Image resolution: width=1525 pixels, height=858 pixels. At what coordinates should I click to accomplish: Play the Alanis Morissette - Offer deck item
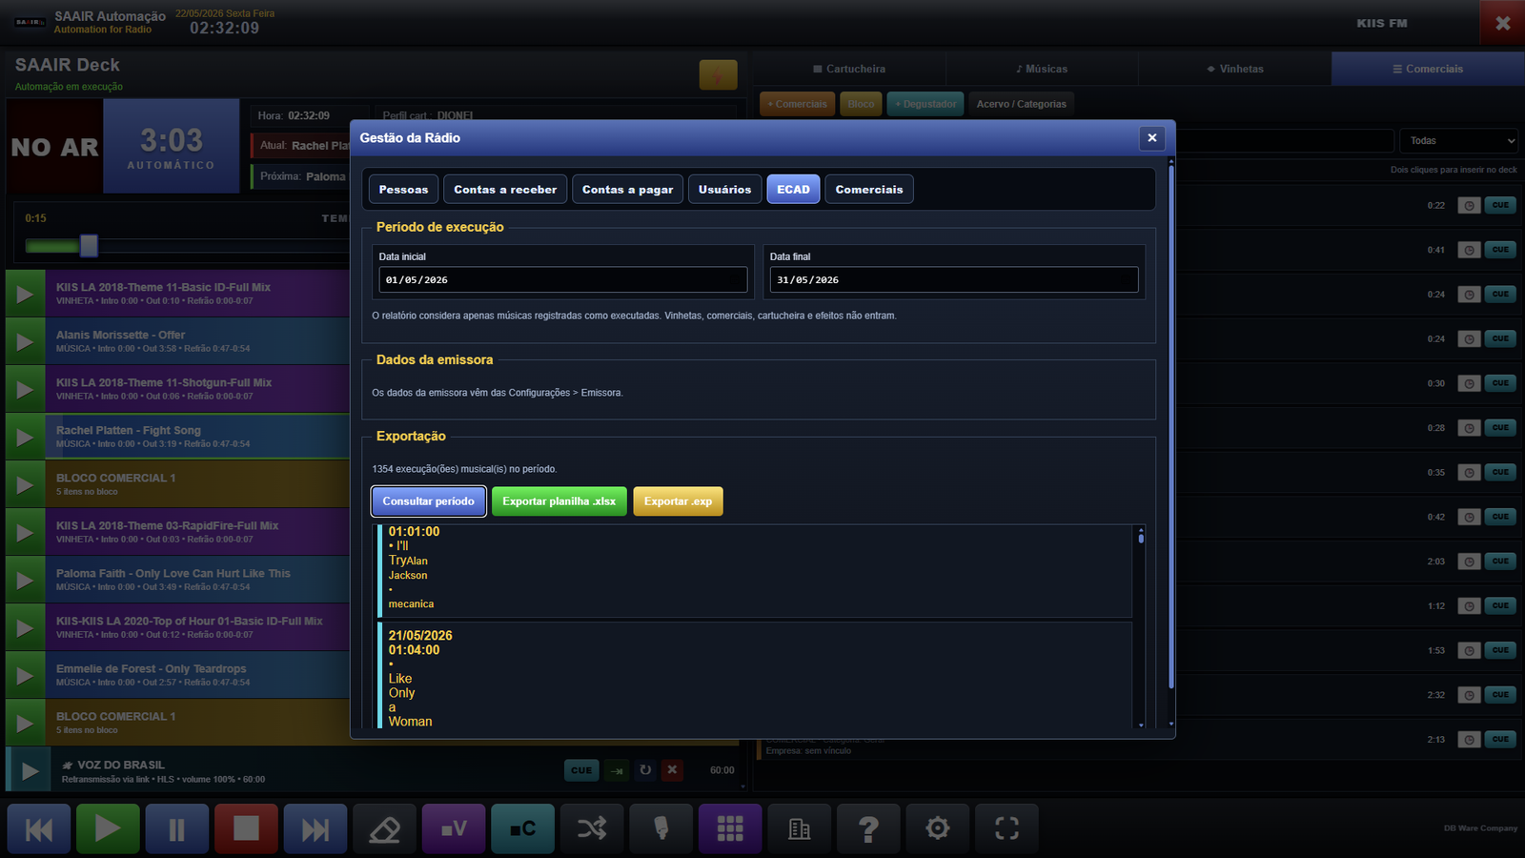[26, 341]
